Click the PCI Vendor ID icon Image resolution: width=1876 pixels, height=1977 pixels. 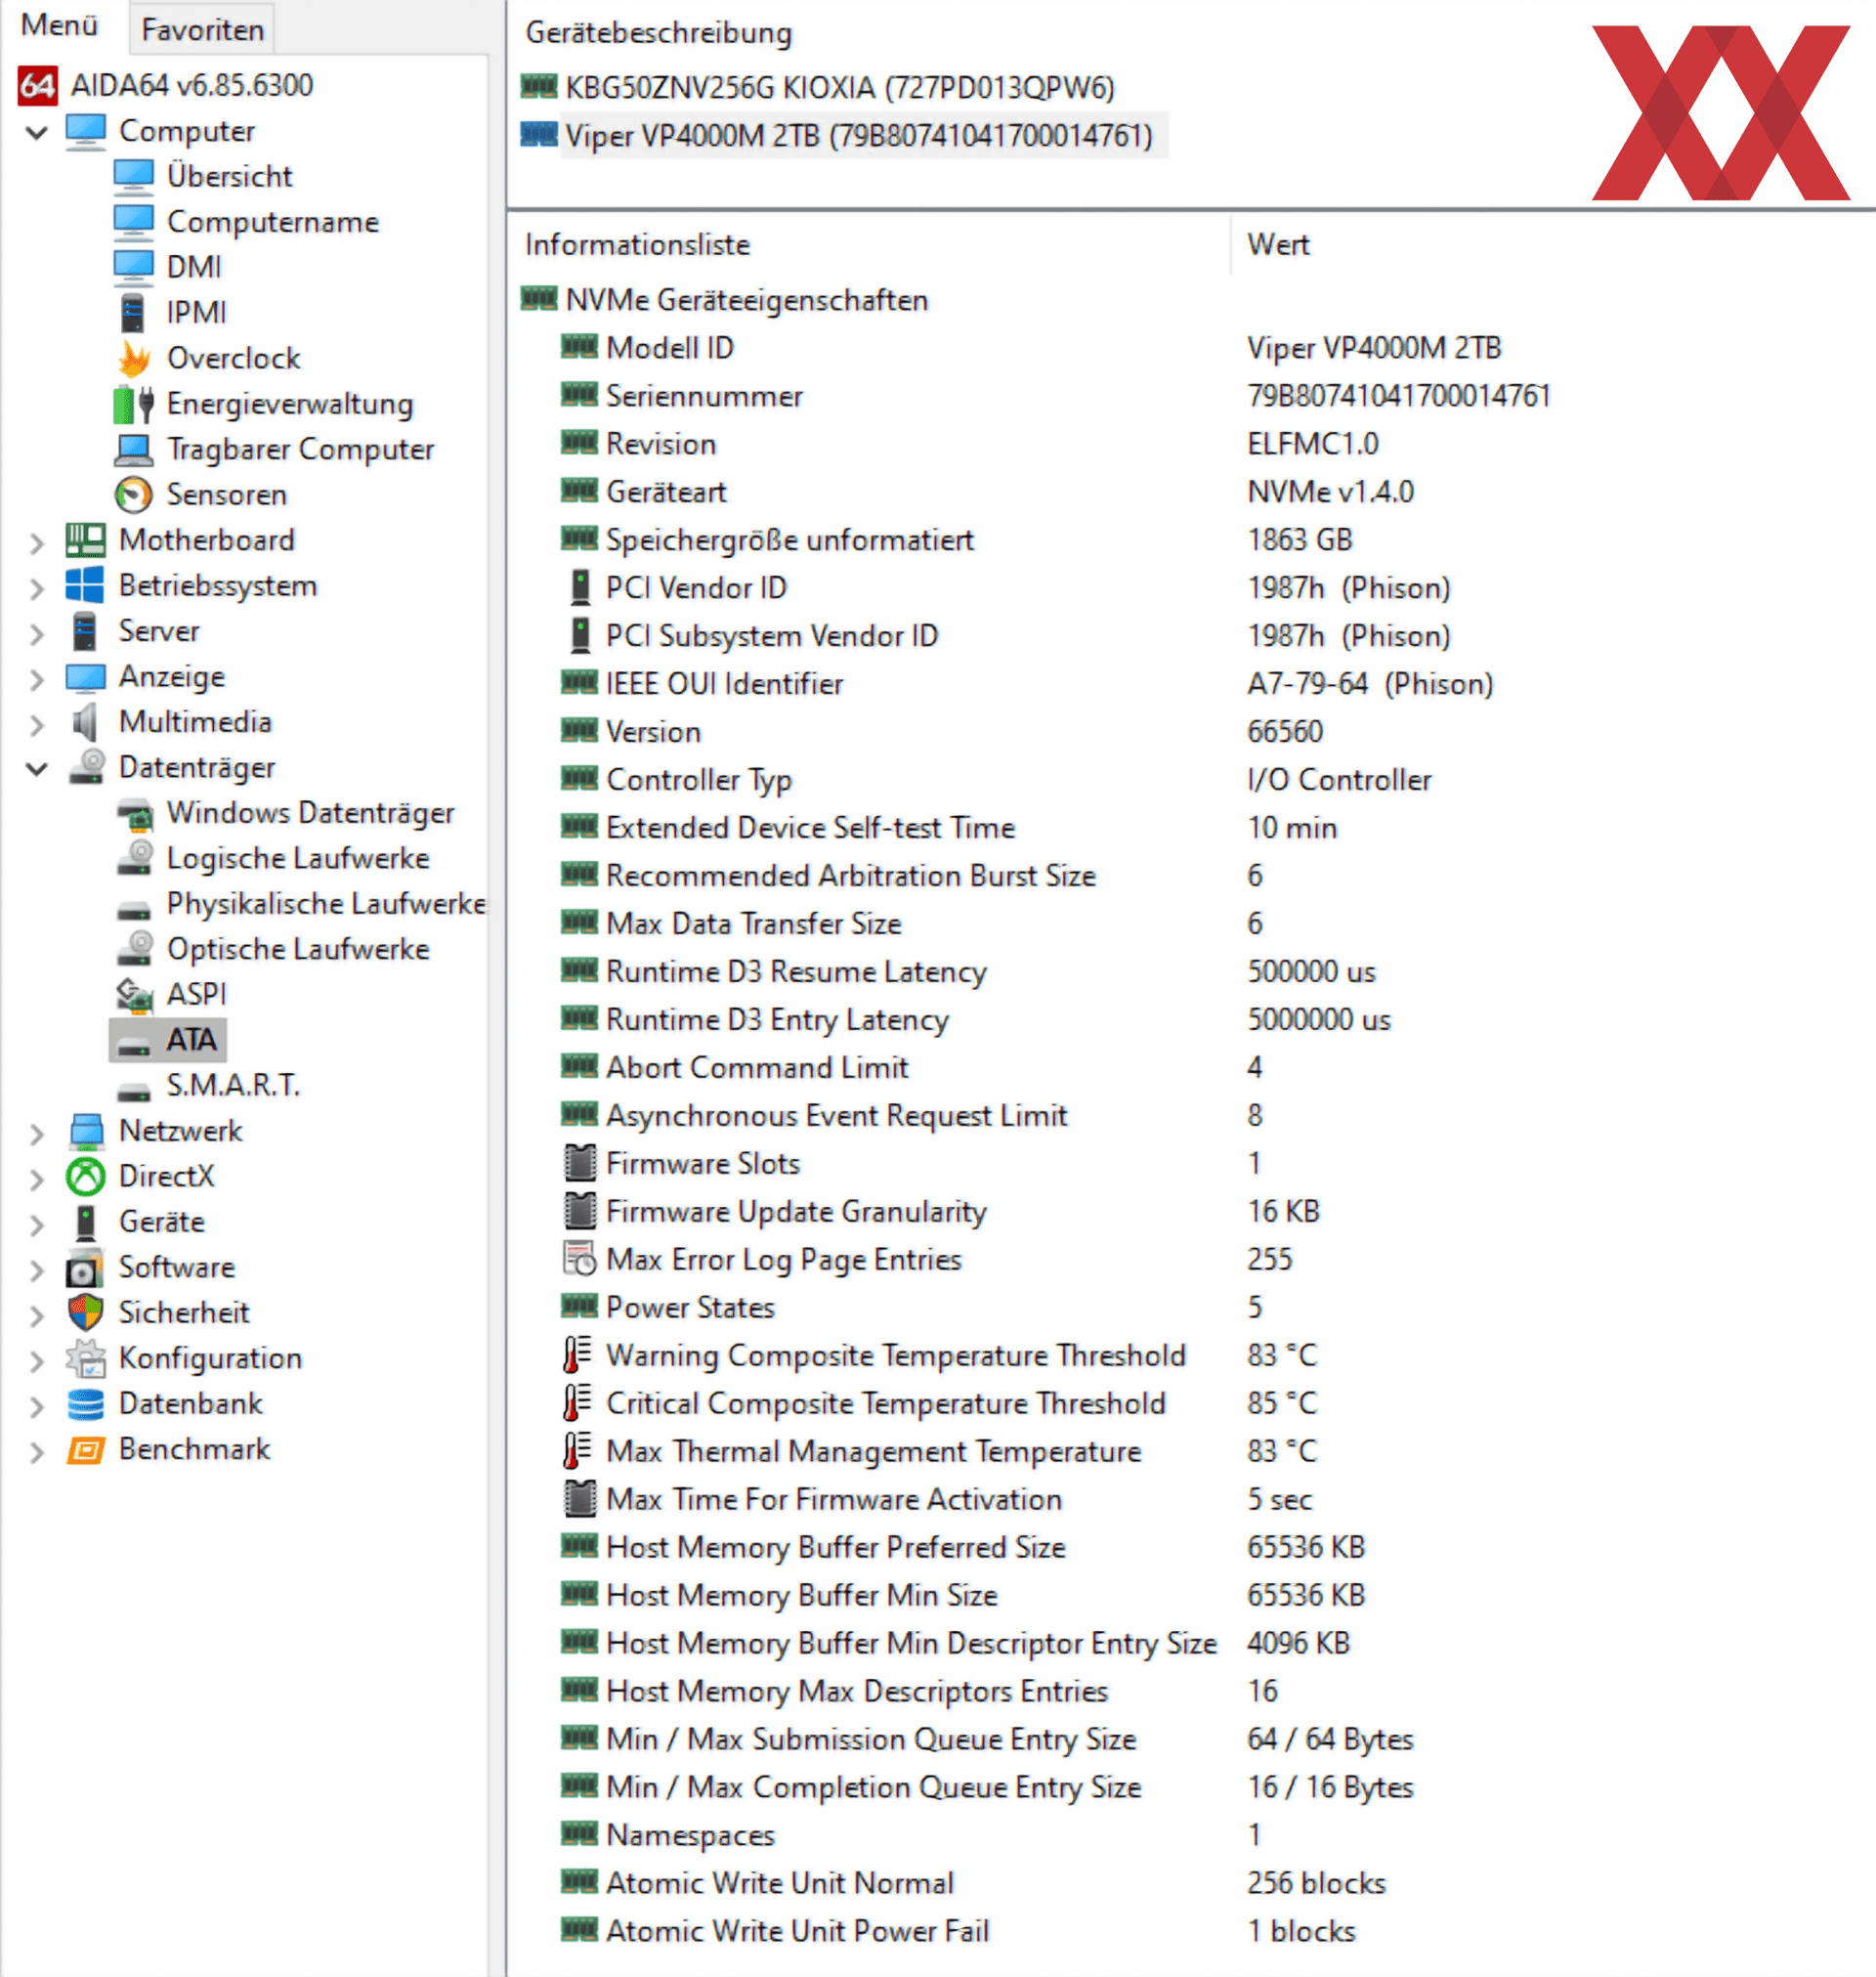[x=580, y=588]
